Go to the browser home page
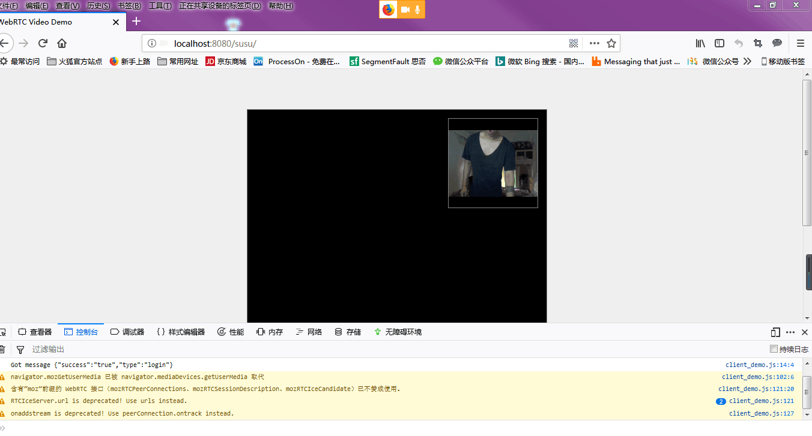 pyautogui.click(x=62, y=43)
